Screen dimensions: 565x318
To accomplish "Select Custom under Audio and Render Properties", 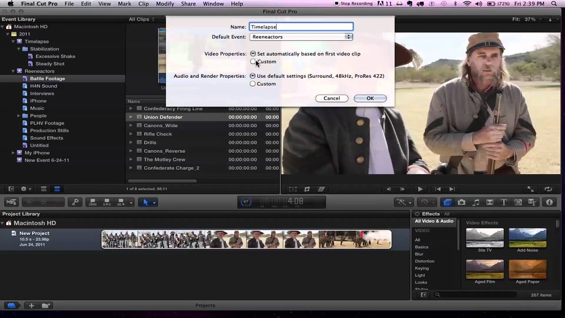I will coord(253,83).
